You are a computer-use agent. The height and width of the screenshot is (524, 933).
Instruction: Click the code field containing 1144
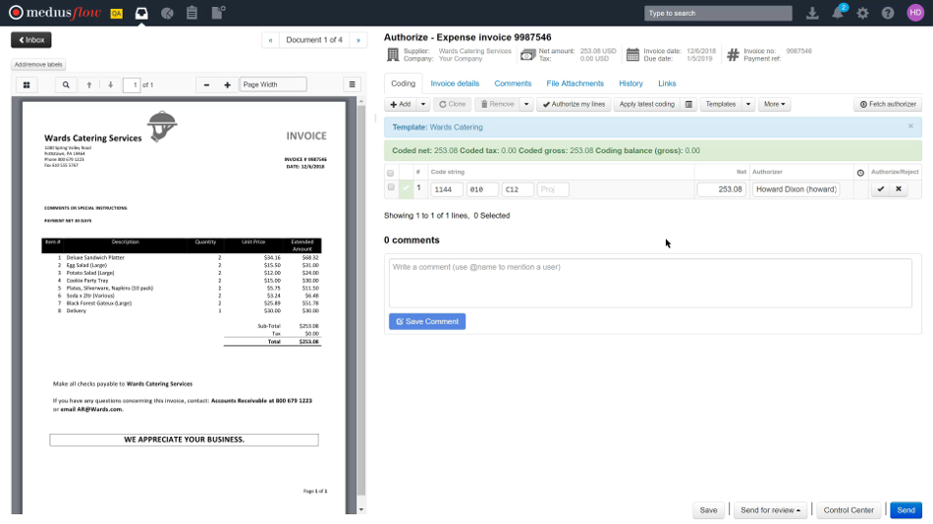(447, 189)
